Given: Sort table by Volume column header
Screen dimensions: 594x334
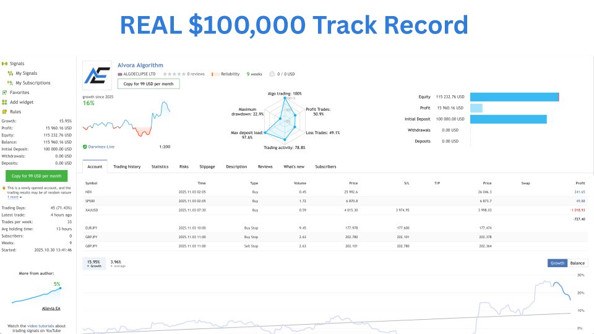Looking at the screenshot, I should tap(300, 183).
